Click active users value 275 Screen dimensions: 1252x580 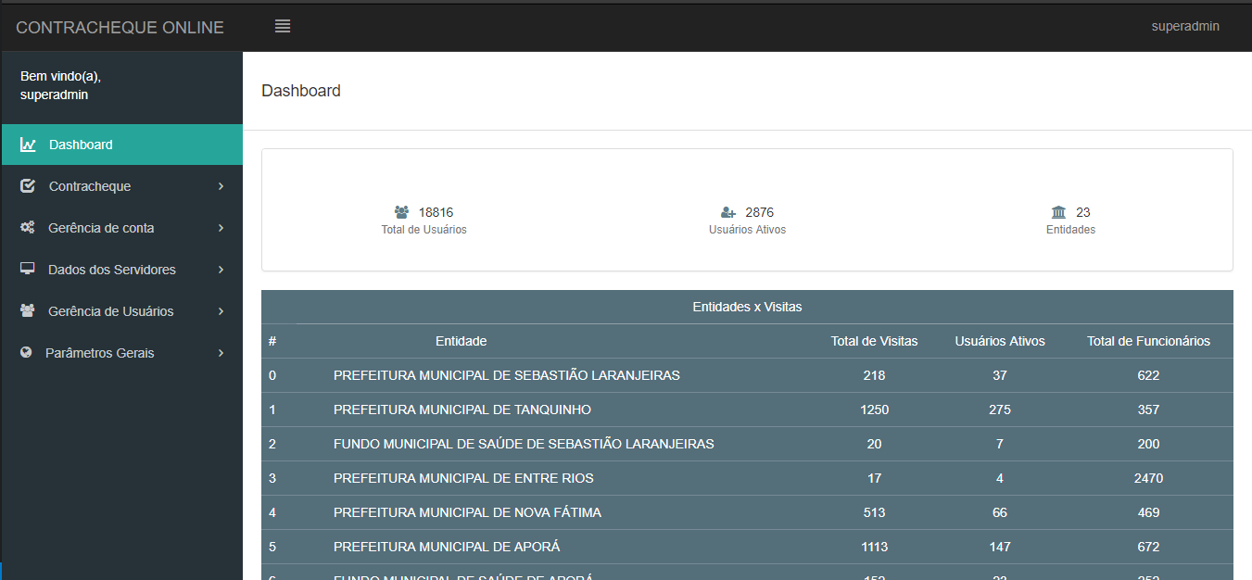(1000, 410)
